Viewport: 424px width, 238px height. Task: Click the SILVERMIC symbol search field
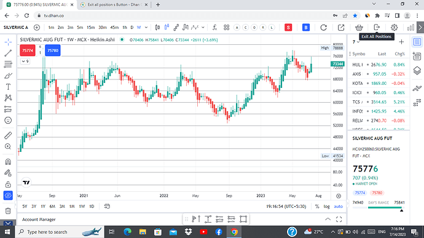tap(16, 27)
